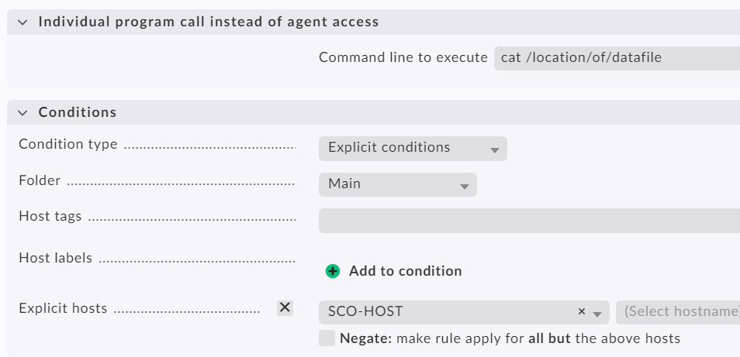Click the Add to condition link
This screenshot has width=740, height=357.
(405, 271)
